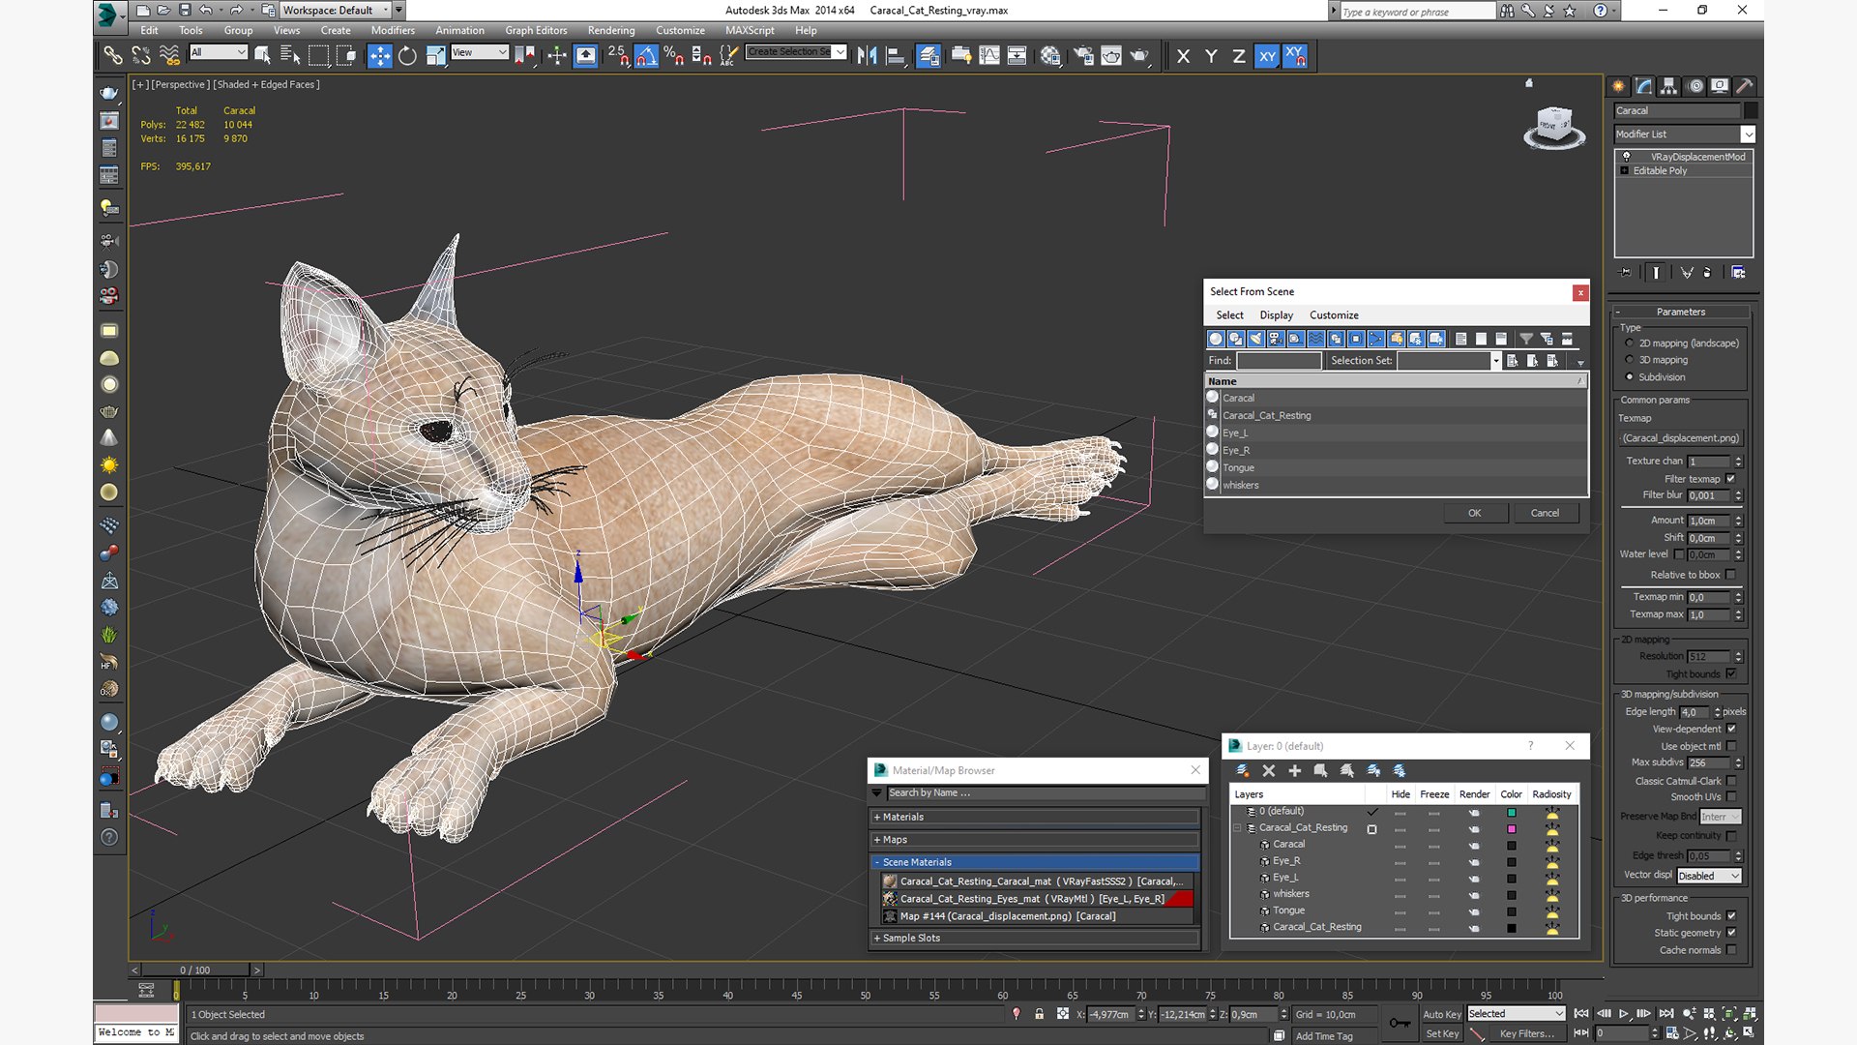Screen dimensions: 1857x1045
Task: Click Key Filters... button
Action: coord(1526,1033)
